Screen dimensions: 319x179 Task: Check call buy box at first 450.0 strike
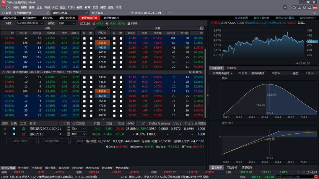84,38
